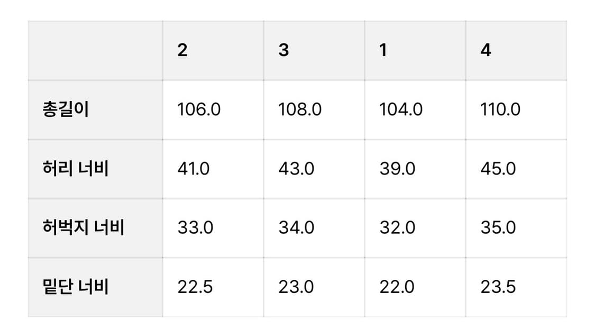Click the 허리 너비 row label

75,169
